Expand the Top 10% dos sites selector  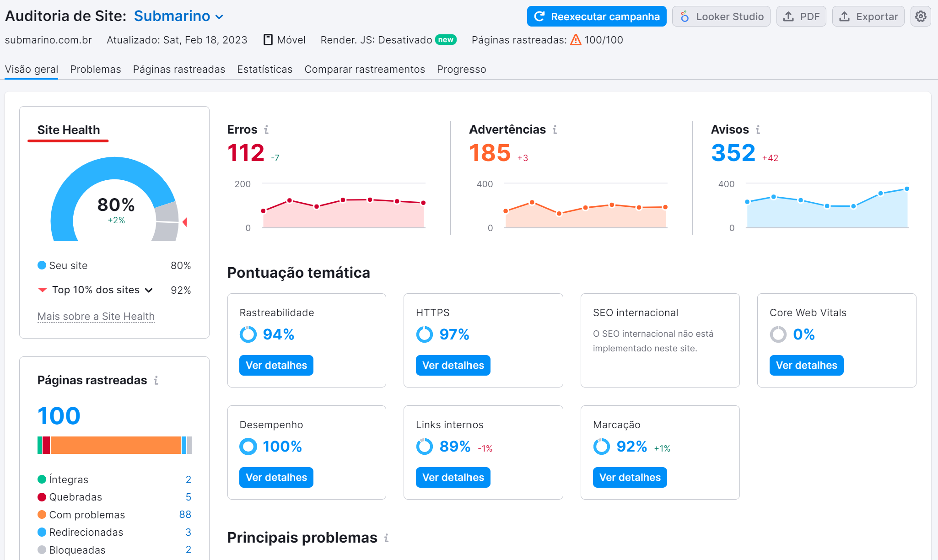point(148,290)
